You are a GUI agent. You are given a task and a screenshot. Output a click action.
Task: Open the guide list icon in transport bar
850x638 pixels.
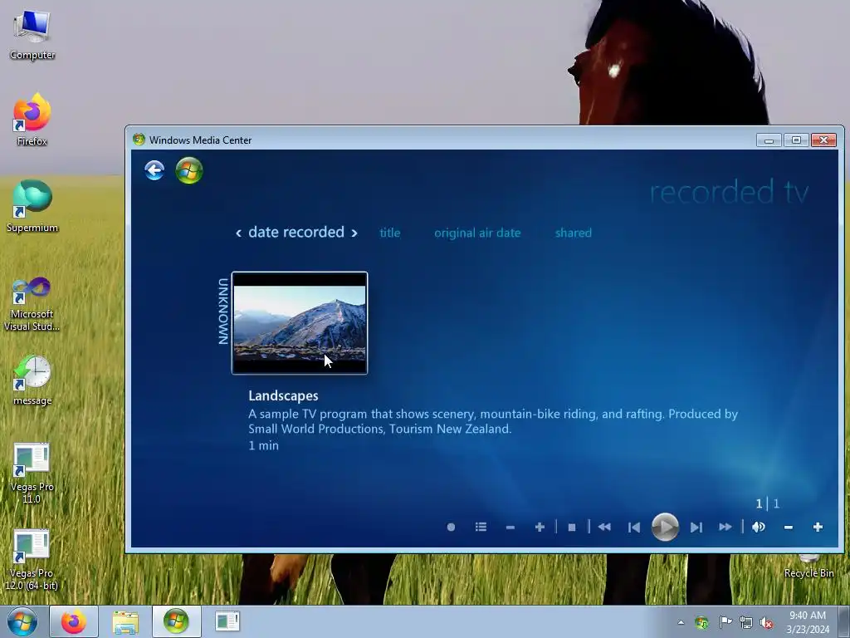point(481,527)
